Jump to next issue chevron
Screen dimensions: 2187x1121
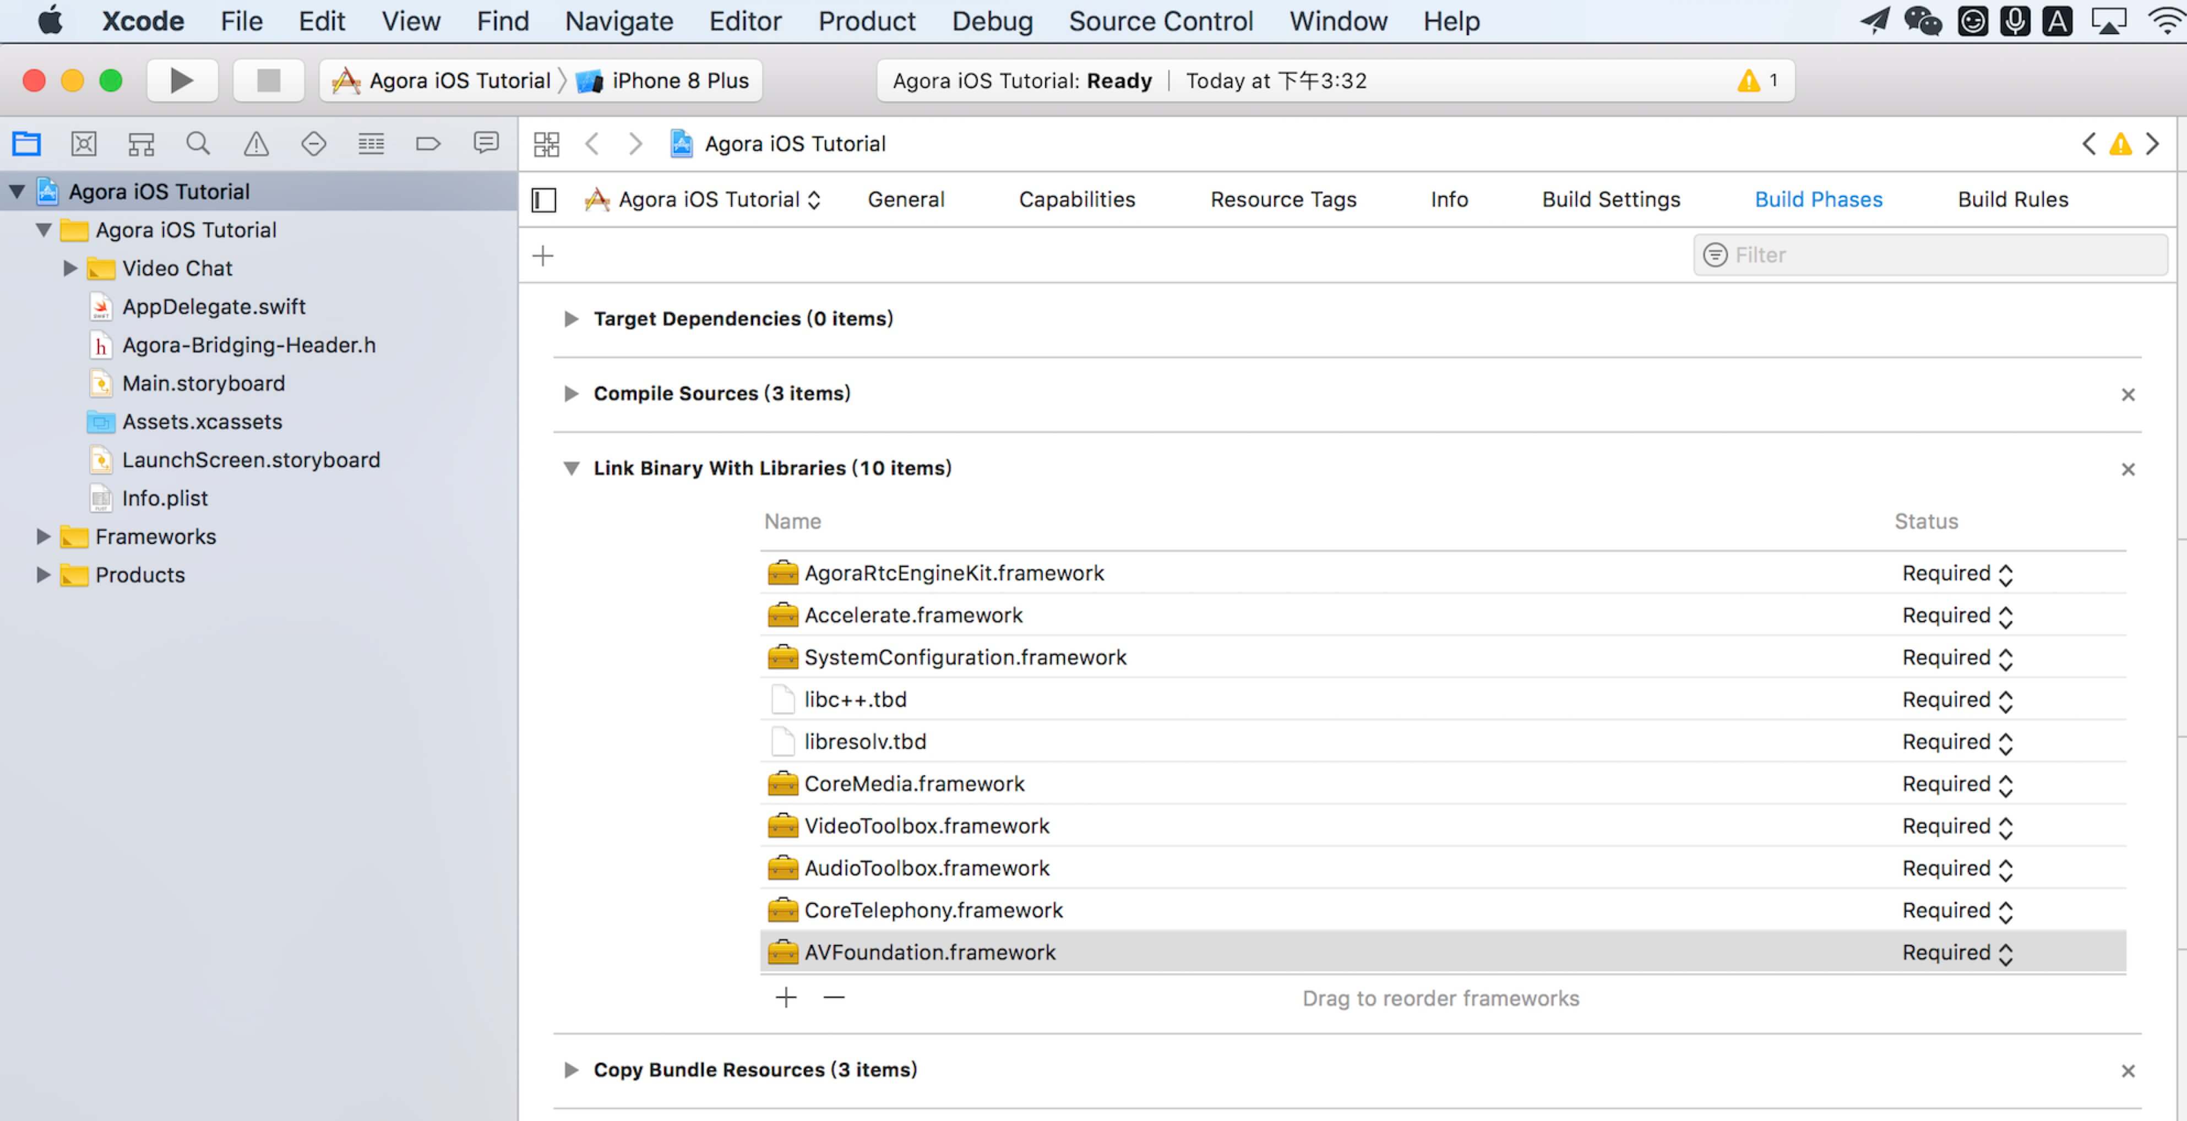2152,144
